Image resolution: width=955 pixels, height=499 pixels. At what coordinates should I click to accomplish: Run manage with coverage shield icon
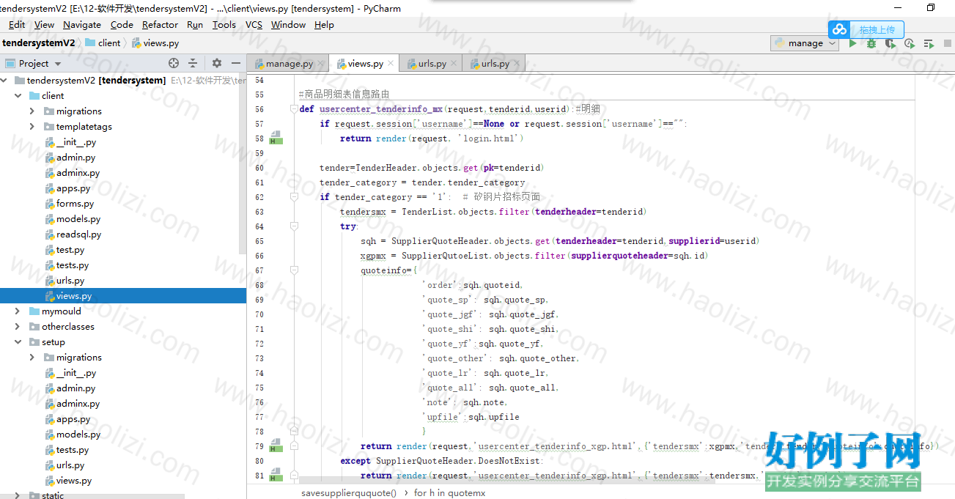click(891, 43)
